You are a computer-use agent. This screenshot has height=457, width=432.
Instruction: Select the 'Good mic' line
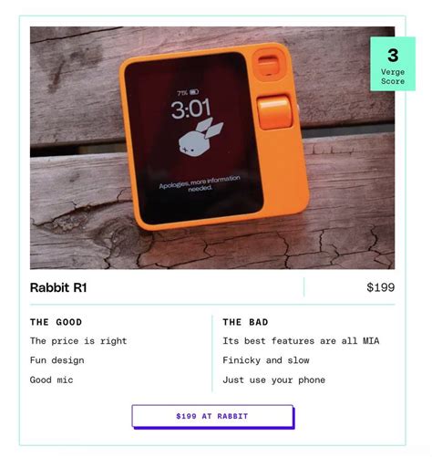[x=52, y=379]
